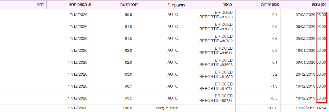Click the דו"ח column header
Screen dimensions: 329x112
tap(23, 5)
